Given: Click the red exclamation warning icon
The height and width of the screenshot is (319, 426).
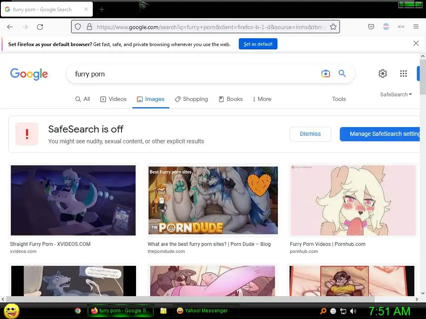Looking at the screenshot, I should tap(27, 134).
